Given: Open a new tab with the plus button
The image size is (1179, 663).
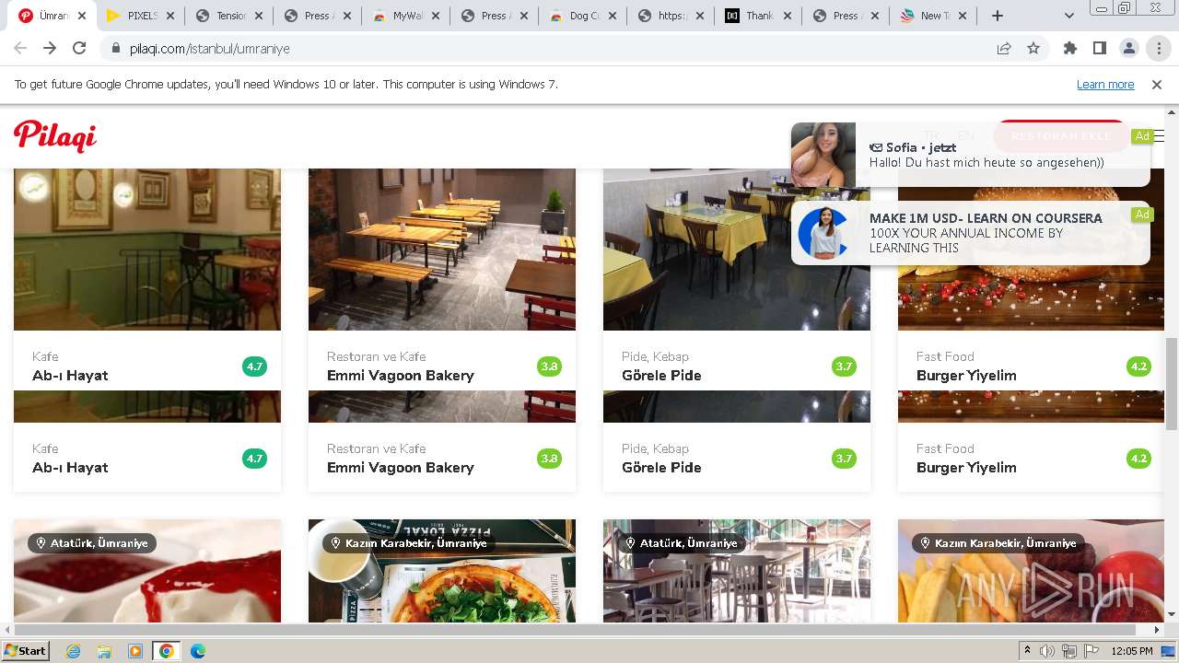Looking at the screenshot, I should pyautogui.click(x=997, y=16).
